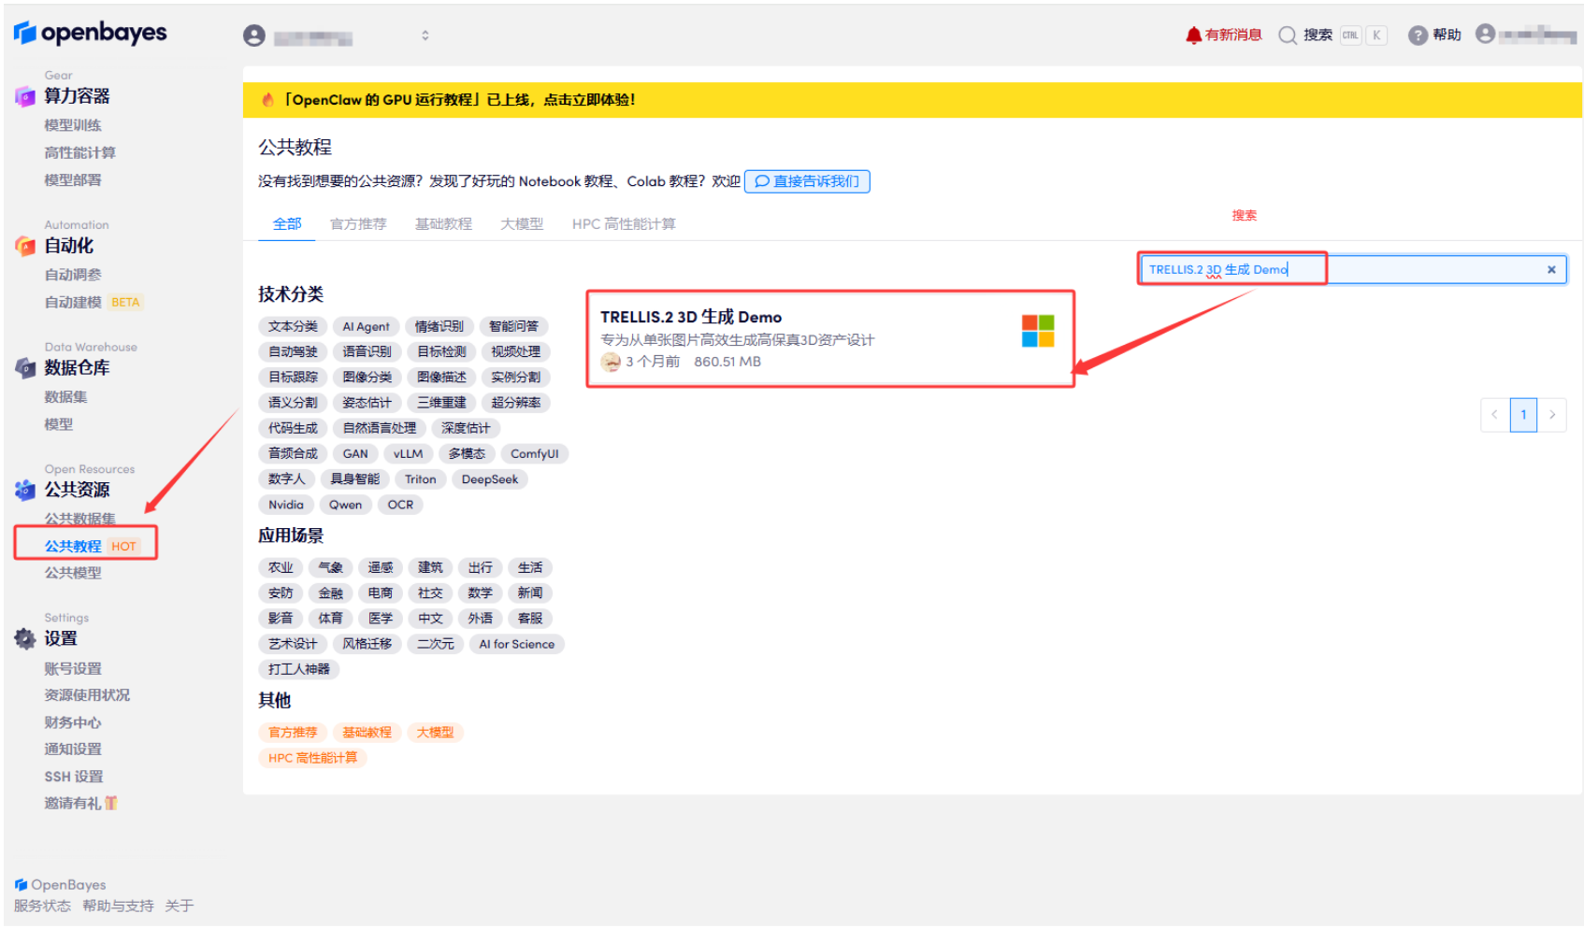Image resolution: width=1584 pixels, height=928 pixels.
Task: Filter by the 三维重建 tag
Action: pos(441,403)
